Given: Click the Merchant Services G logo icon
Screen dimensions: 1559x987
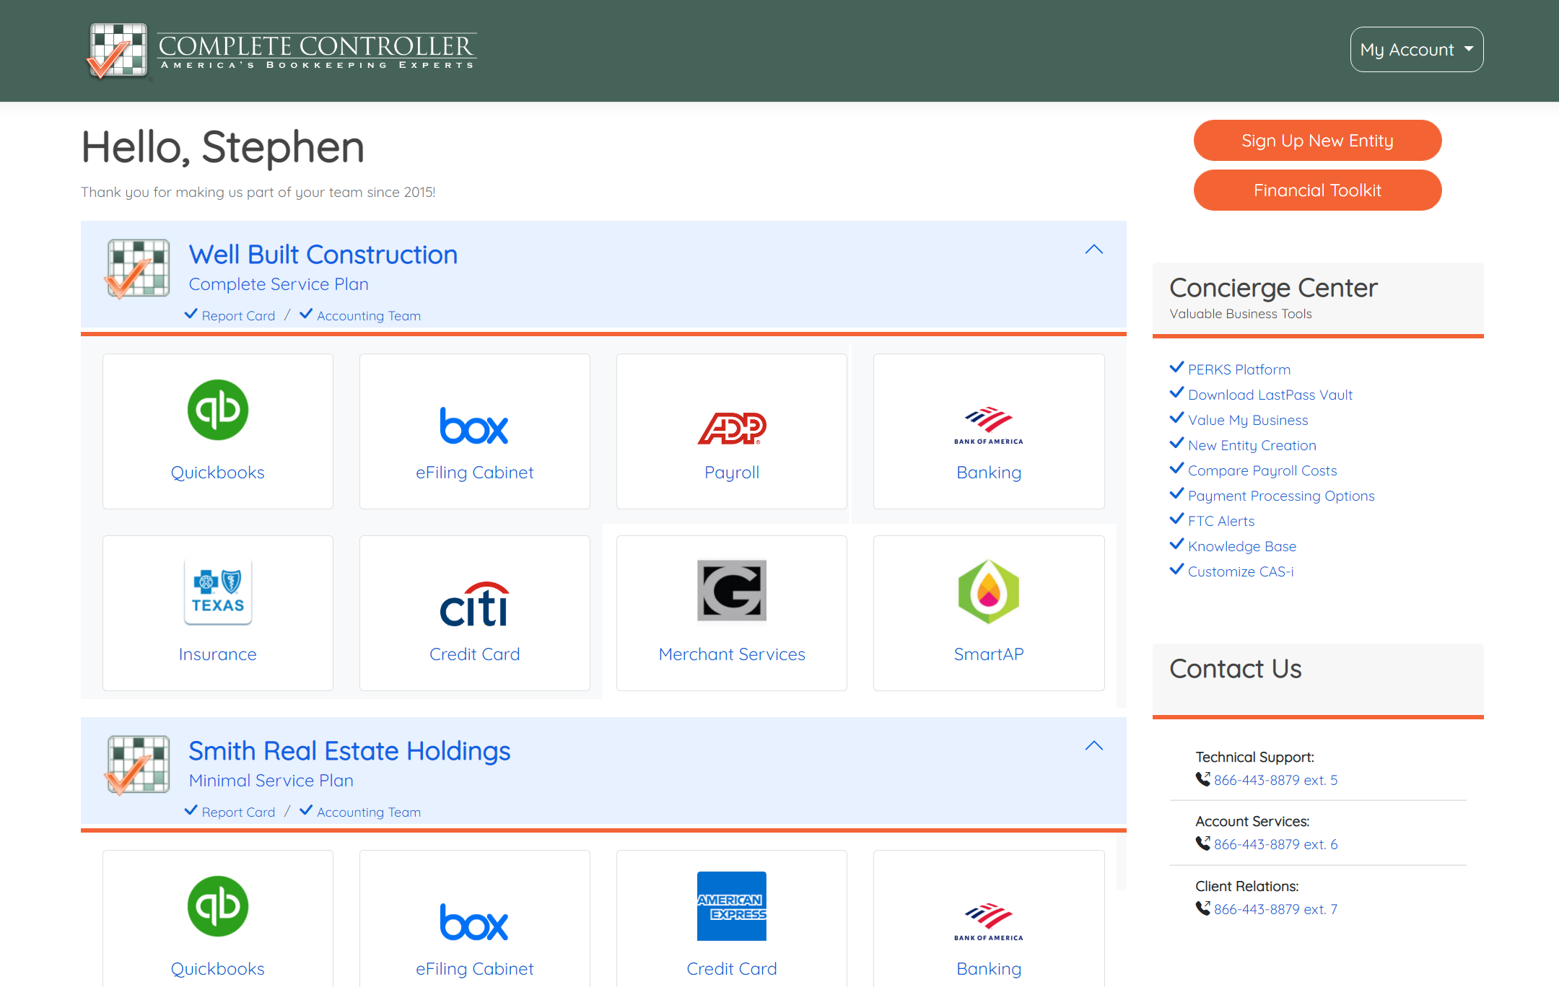Looking at the screenshot, I should (x=732, y=590).
